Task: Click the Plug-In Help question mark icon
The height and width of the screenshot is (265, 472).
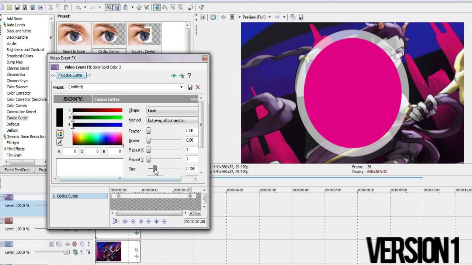Action: tap(189, 75)
